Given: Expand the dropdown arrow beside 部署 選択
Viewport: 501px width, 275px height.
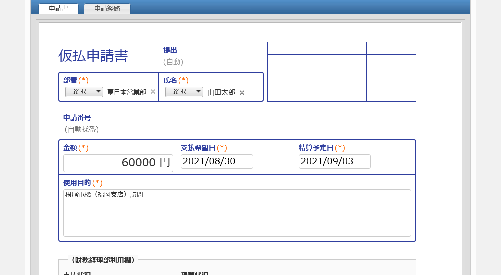Looking at the screenshot, I should pyautogui.click(x=98, y=92).
